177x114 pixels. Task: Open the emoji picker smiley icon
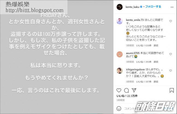(x=119, y=109)
